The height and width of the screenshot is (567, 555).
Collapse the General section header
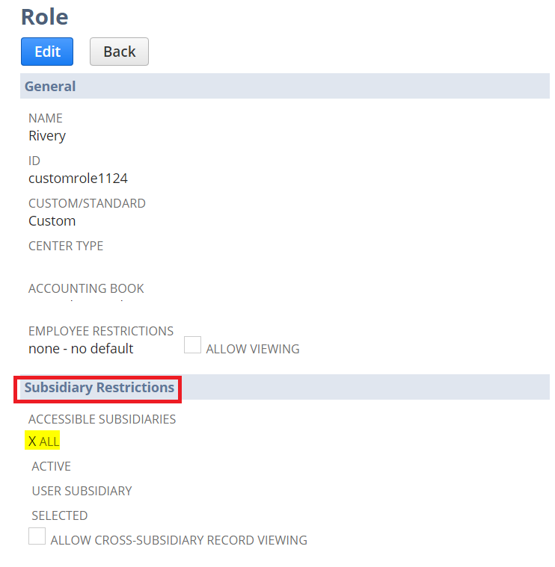pyautogui.click(x=50, y=86)
